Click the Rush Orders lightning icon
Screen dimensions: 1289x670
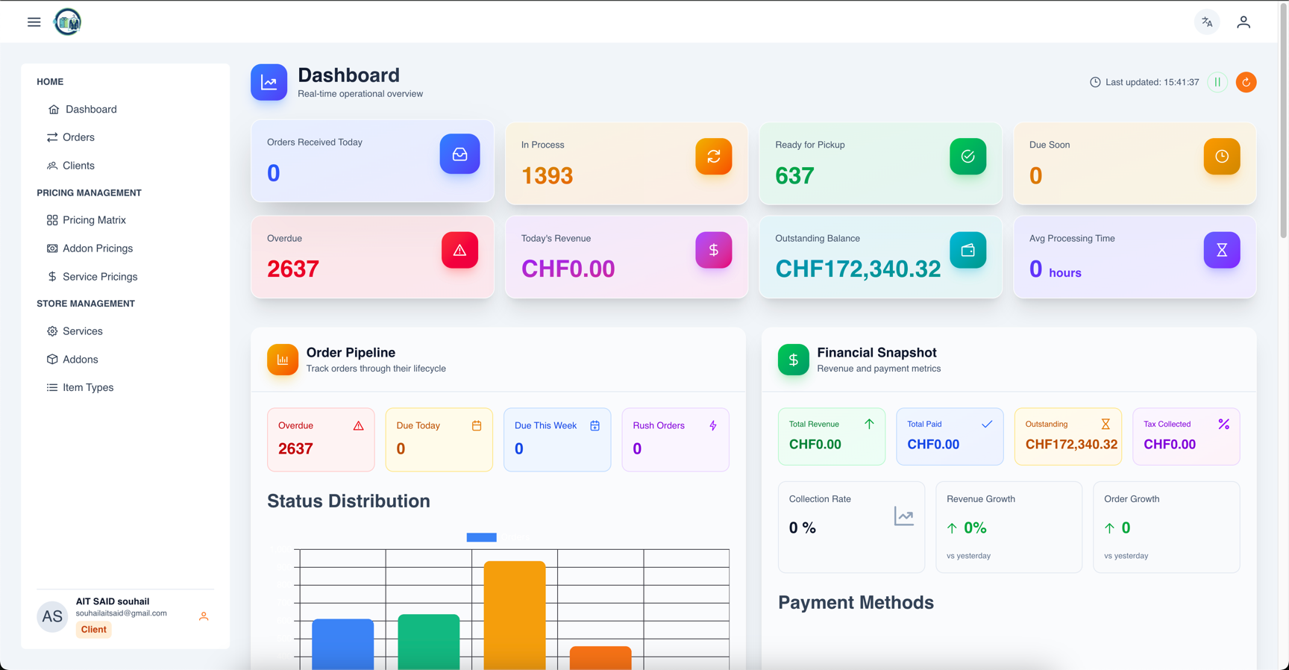(x=713, y=425)
